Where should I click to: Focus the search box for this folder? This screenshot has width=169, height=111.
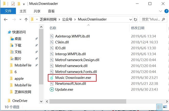click(x=153, y=19)
